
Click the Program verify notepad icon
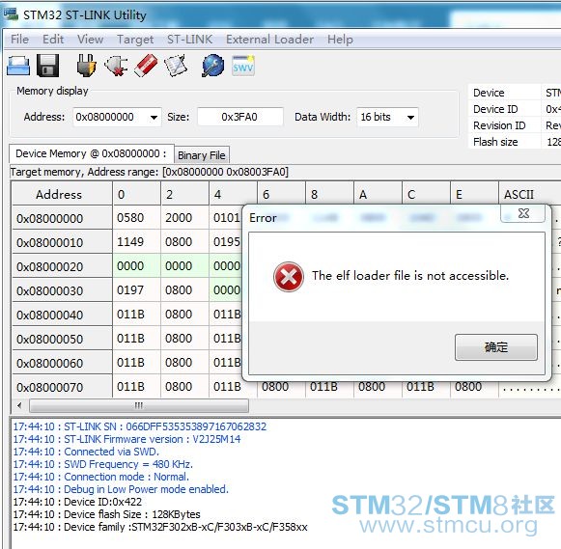(176, 66)
